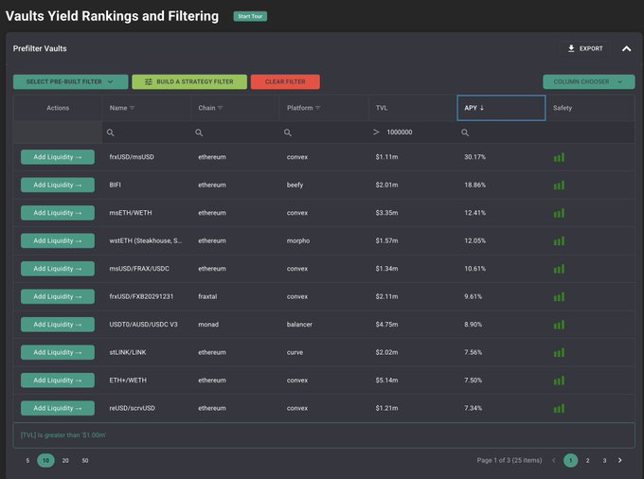Click safety bars icon for USDT0/AUSD/USDC V3
Viewport: 644px width, 479px height.
(x=559, y=325)
